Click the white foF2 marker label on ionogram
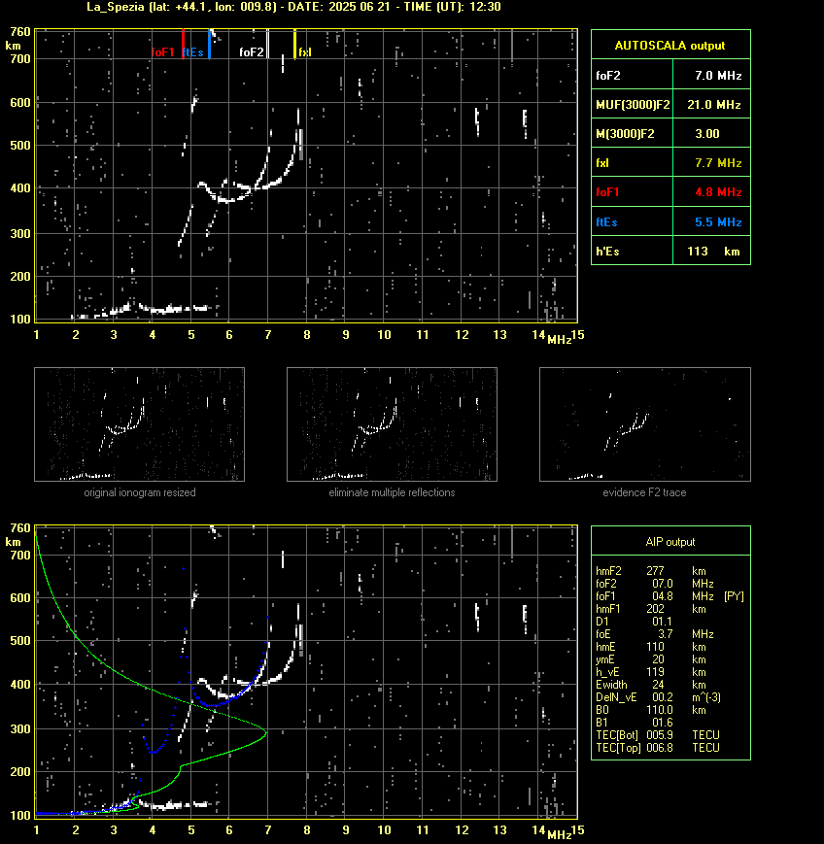 (x=252, y=52)
